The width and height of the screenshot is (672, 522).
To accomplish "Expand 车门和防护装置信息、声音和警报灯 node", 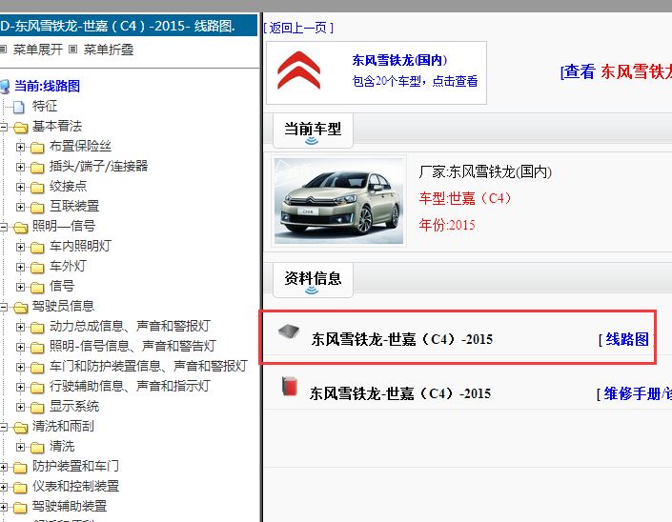I will (20, 367).
